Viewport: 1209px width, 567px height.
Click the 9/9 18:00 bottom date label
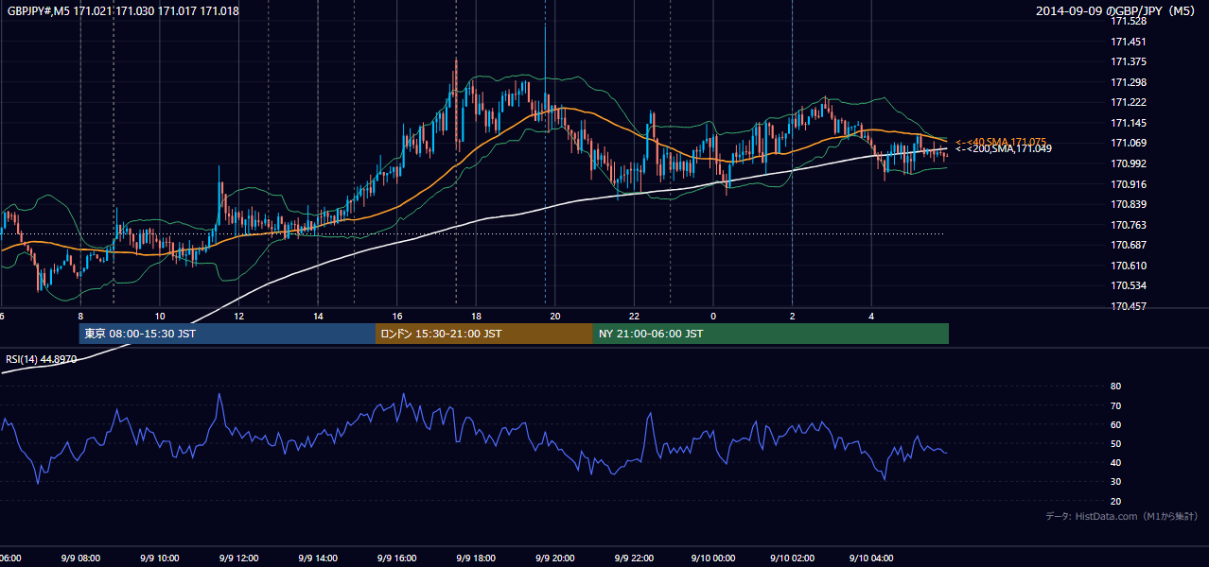476,558
